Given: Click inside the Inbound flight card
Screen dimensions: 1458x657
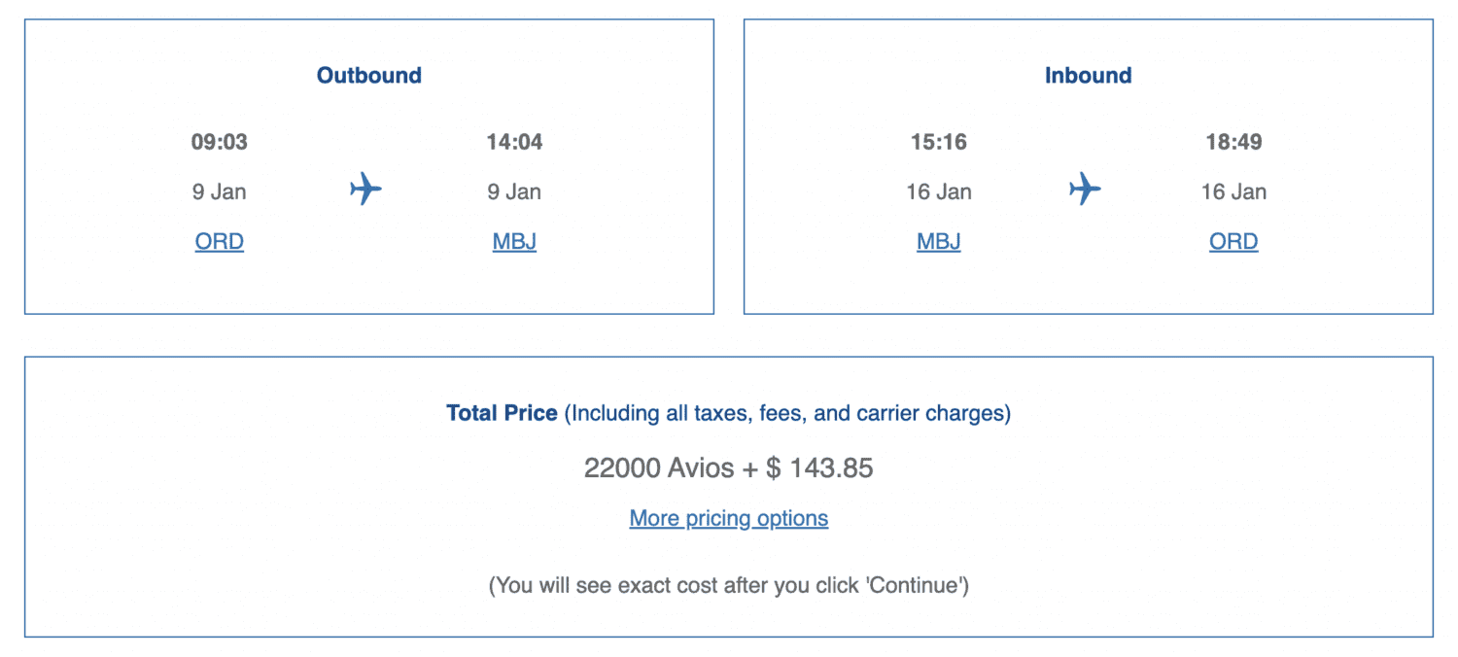Looking at the screenshot, I should tap(1088, 282).
